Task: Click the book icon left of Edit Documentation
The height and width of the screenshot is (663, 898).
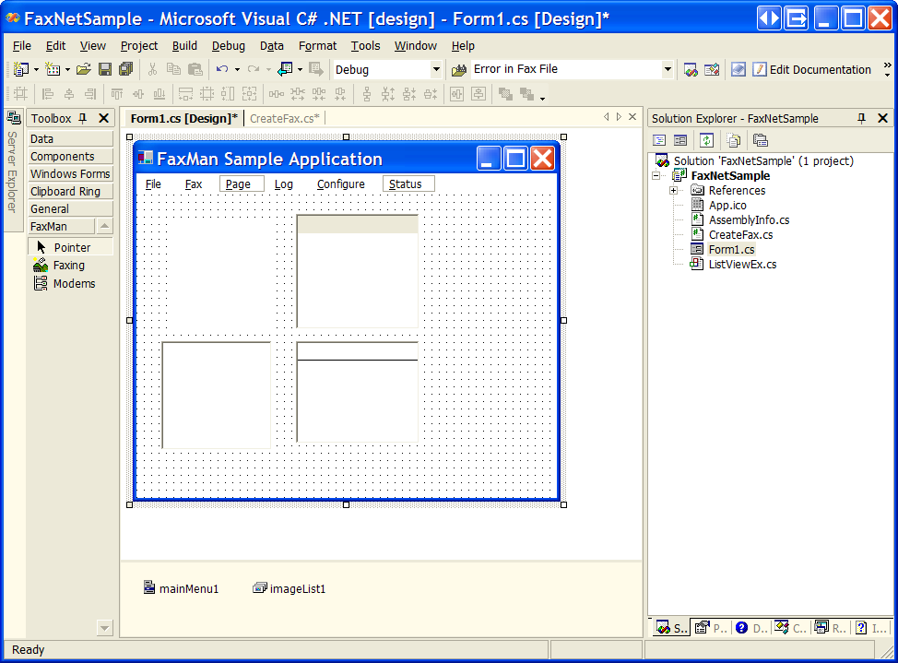Action: click(738, 70)
